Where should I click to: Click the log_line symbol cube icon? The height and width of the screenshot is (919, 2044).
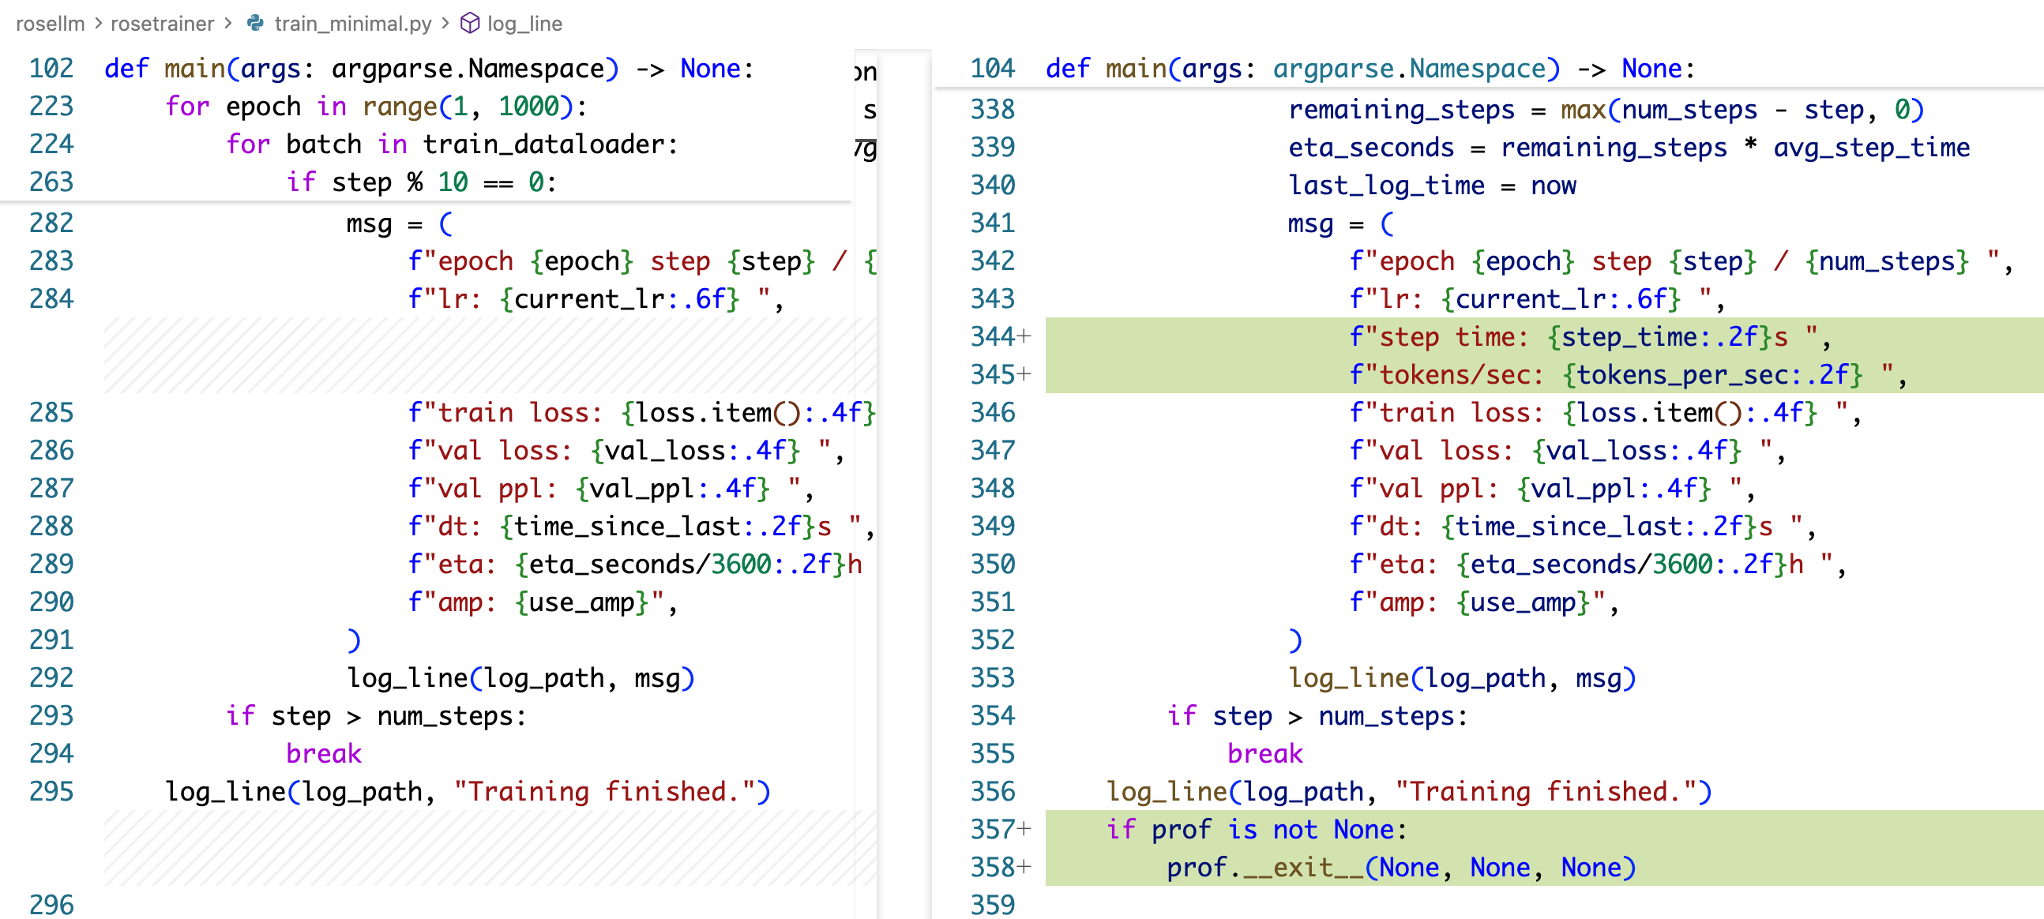click(x=470, y=23)
